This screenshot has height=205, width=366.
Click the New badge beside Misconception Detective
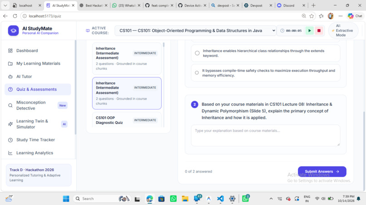(x=62, y=105)
